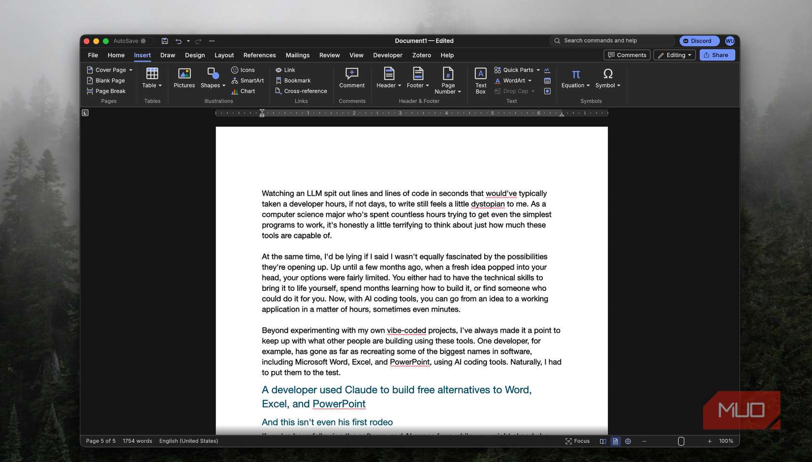The width and height of the screenshot is (812, 462).
Task: Insert signature line icon in Text group
Action: (x=547, y=70)
